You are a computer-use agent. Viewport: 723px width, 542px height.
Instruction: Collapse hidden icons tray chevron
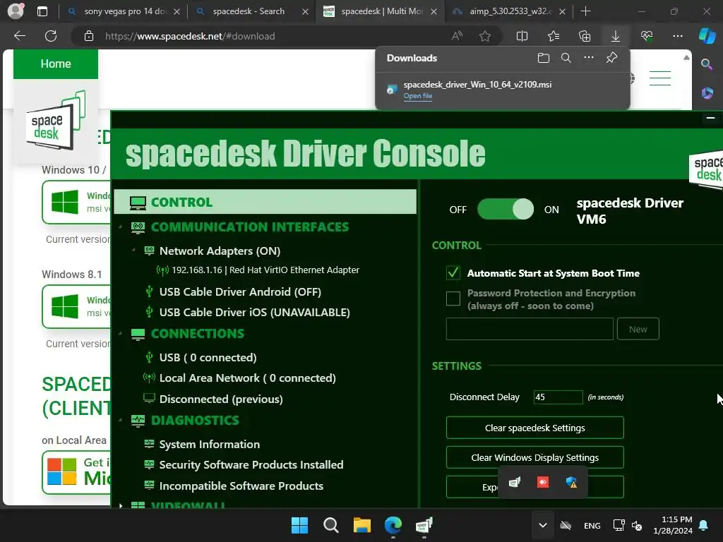[x=543, y=525]
